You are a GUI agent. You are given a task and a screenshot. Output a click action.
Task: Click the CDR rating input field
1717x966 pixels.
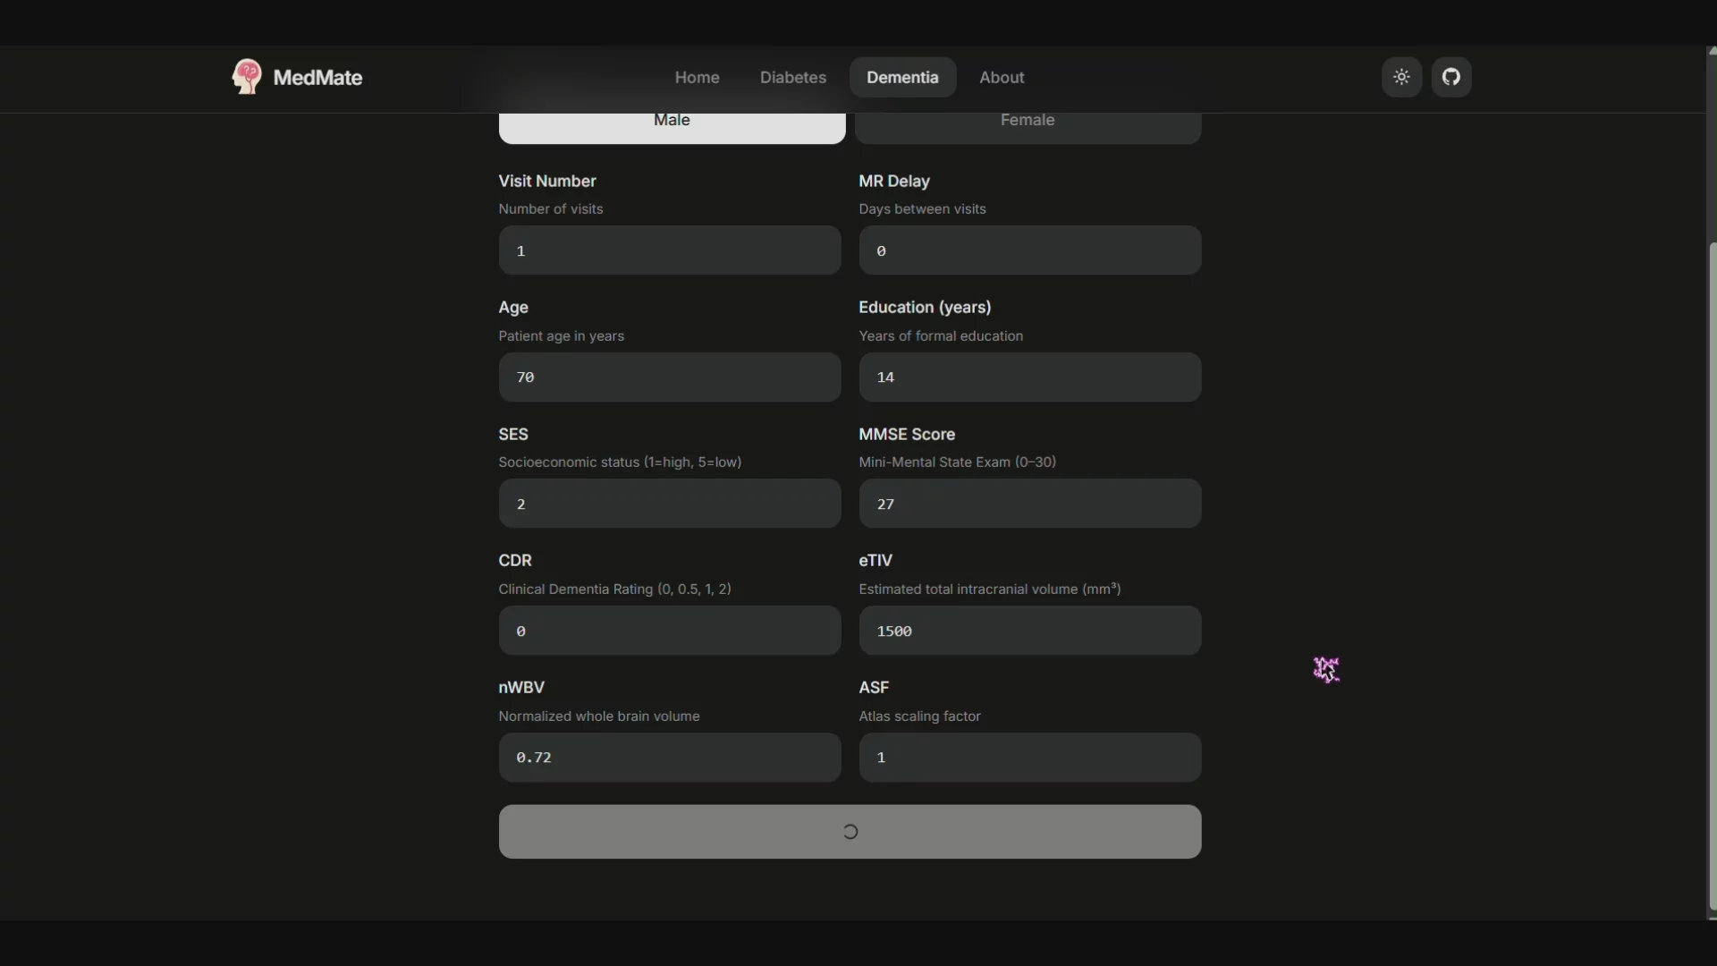tap(669, 631)
